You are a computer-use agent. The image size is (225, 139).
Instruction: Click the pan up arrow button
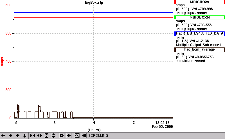point(17,136)
